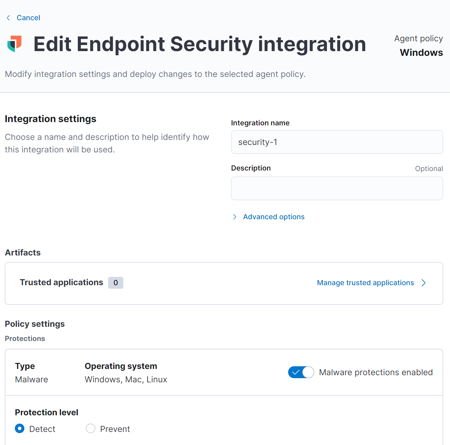The height and width of the screenshot is (445, 450).
Task: Disable Malware protections toggle
Action: (x=301, y=372)
